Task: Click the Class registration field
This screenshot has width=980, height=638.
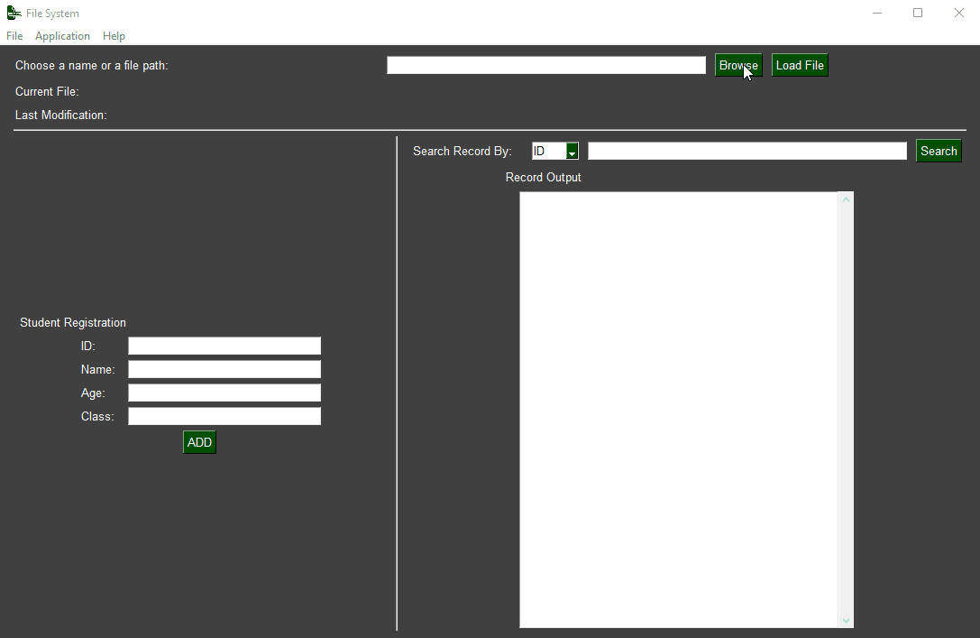Action: (224, 416)
